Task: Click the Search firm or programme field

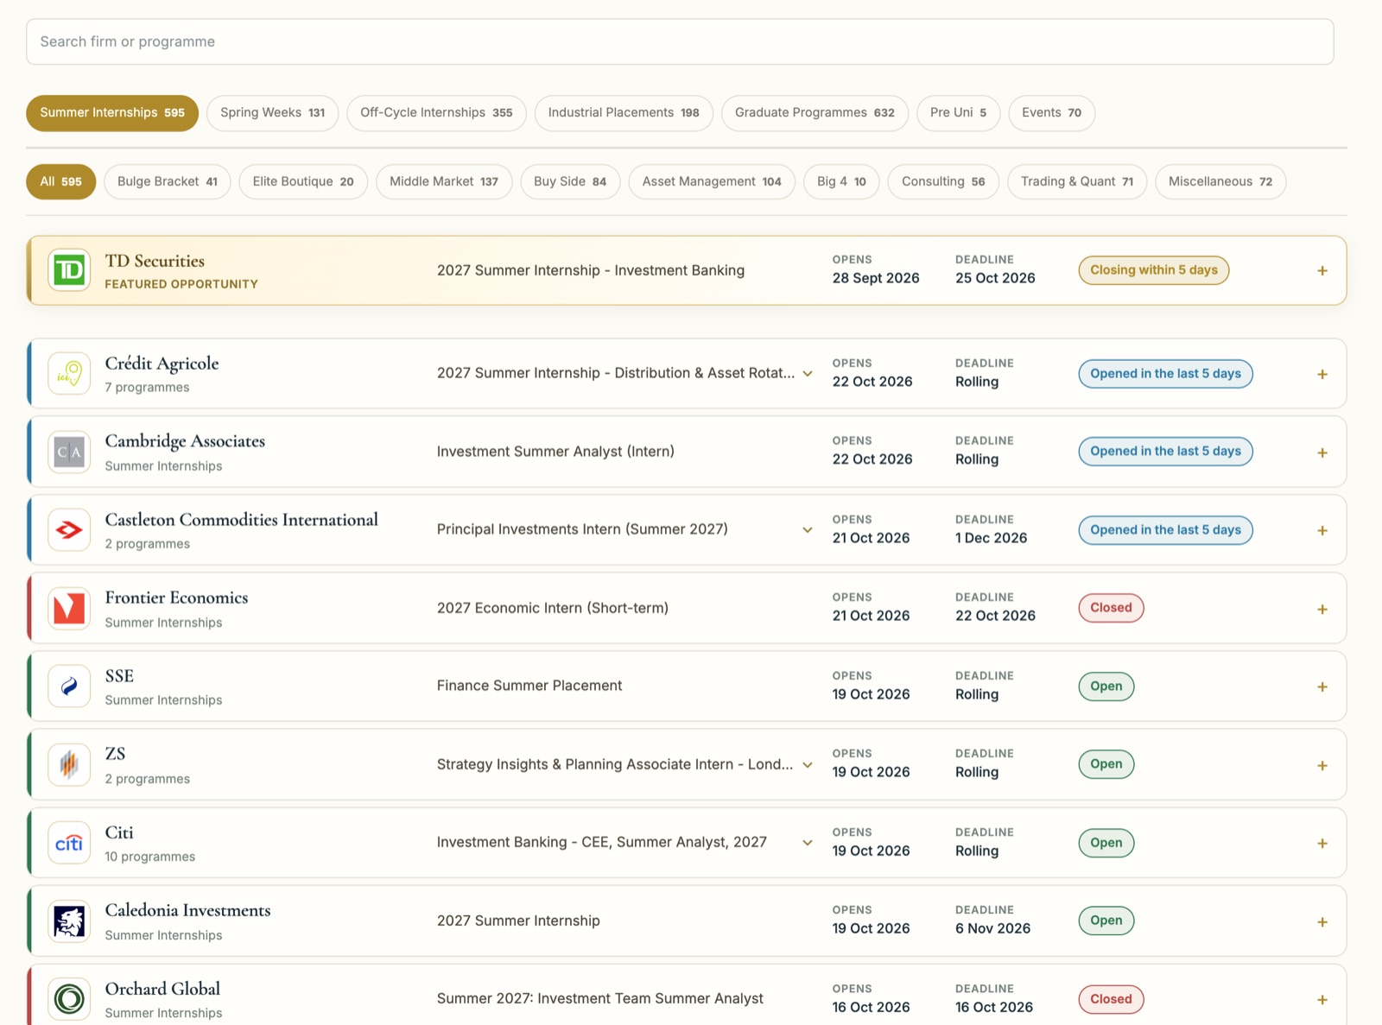Action: 680,41
